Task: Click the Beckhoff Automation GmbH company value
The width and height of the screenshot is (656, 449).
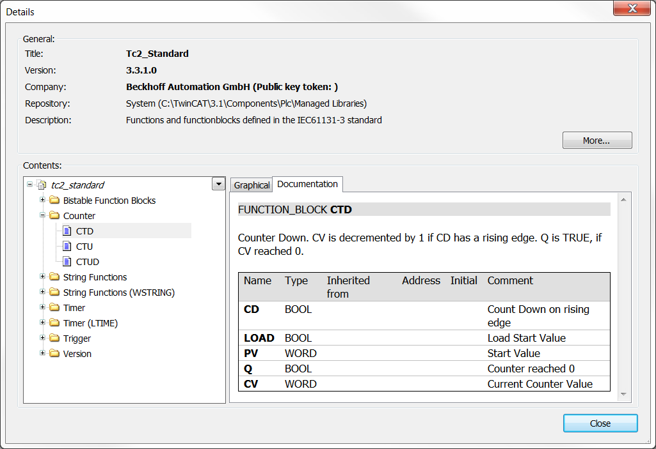Action: (x=232, y=87)
